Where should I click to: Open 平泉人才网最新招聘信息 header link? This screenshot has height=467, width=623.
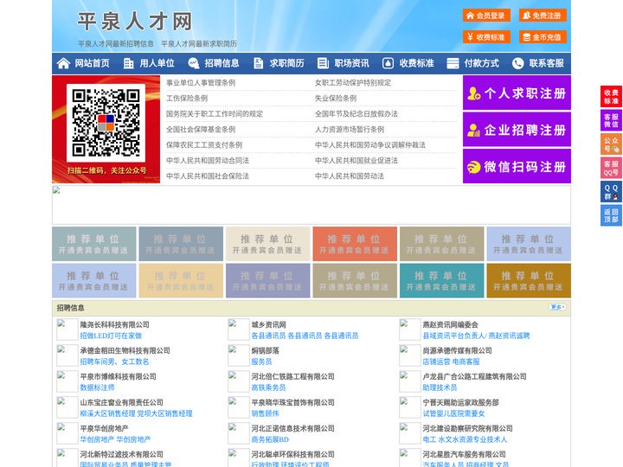click(116, 44)
